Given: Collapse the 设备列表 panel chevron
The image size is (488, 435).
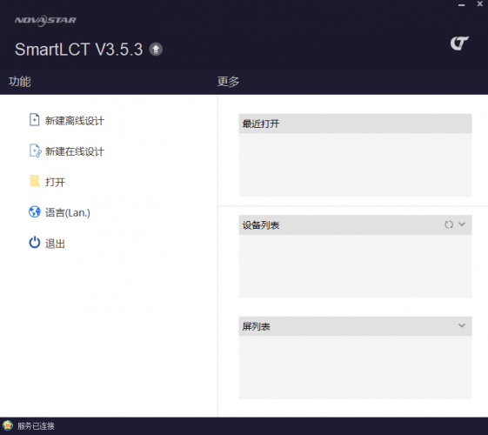Looking at the screenshot, I should coord(462,224).
